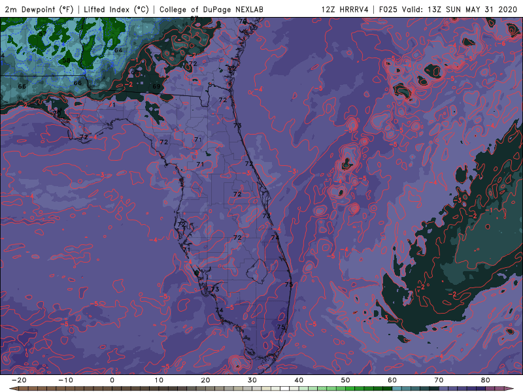Click the 50 label on the color scale

(x=346, y=380)
